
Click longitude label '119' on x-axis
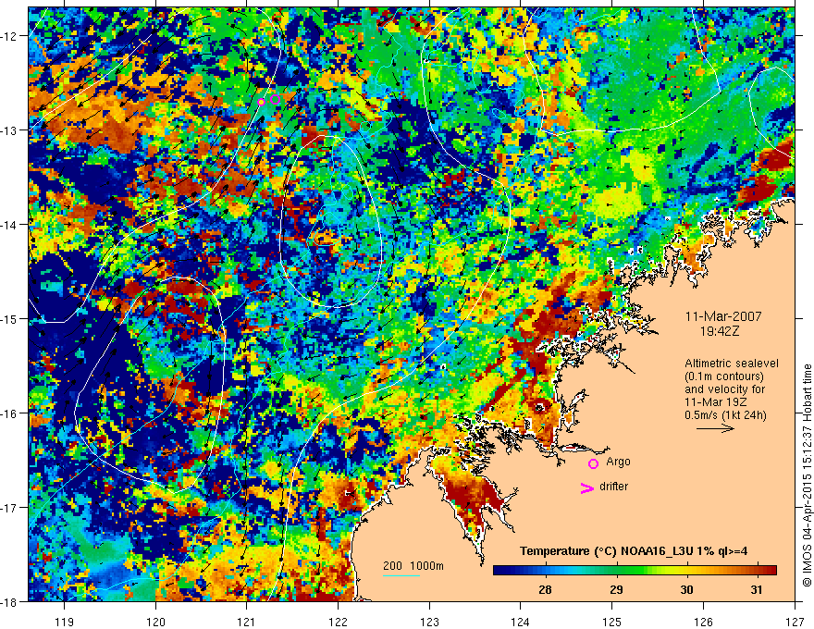click(65, 622)
